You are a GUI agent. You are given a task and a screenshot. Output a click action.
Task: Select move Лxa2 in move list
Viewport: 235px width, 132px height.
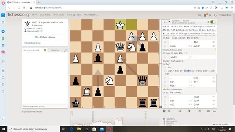[196, 97]
